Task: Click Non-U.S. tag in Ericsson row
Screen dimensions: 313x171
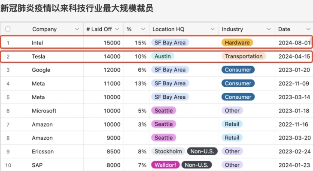Action: click(x=202, y=151)
